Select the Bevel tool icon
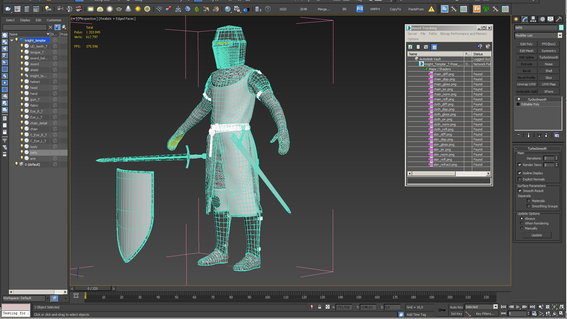Screen dimensions: 567x319 pos(527,71)
